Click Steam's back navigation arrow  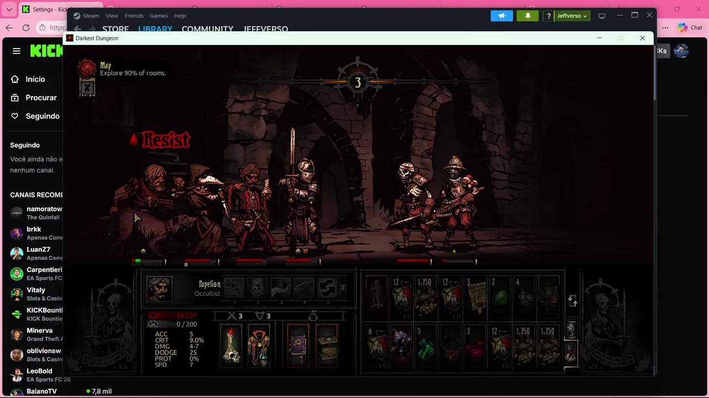78,29
